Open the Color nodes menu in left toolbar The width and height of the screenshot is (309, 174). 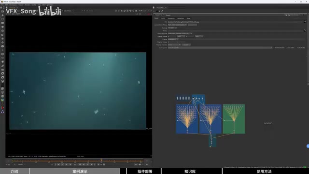pos(2,27)
